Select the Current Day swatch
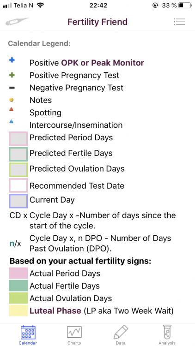This screenshot has width=195, height=346. point(18,201)
